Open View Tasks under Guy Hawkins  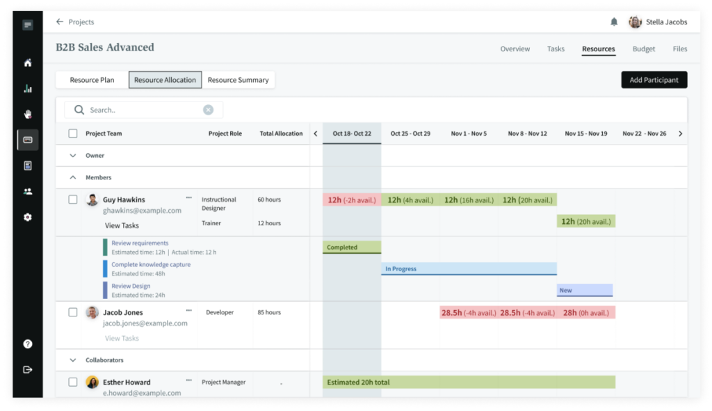click(x=122, y=225)
